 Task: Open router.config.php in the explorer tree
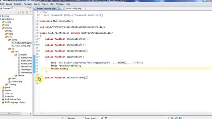tap(23, 46)
